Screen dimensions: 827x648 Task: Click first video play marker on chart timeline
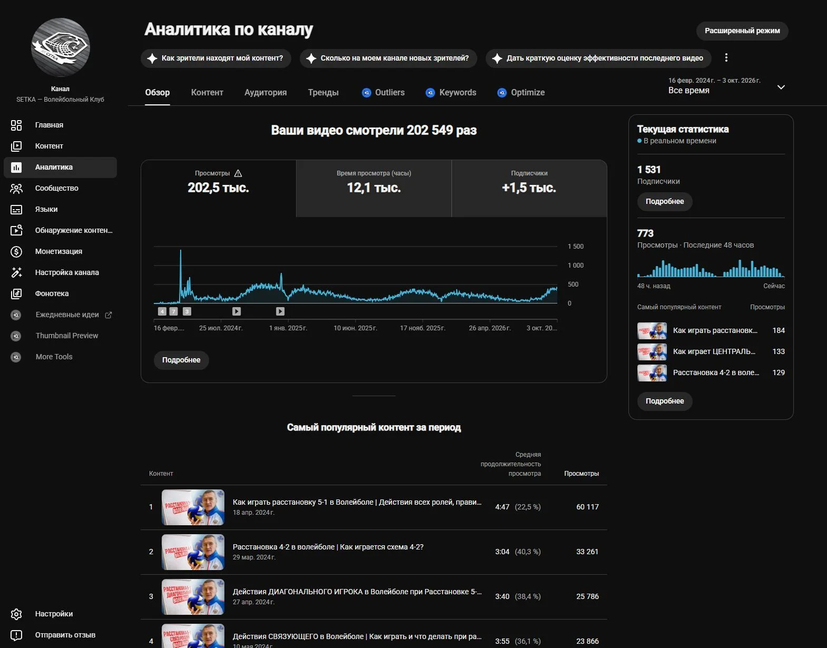[x=237, y=311]
